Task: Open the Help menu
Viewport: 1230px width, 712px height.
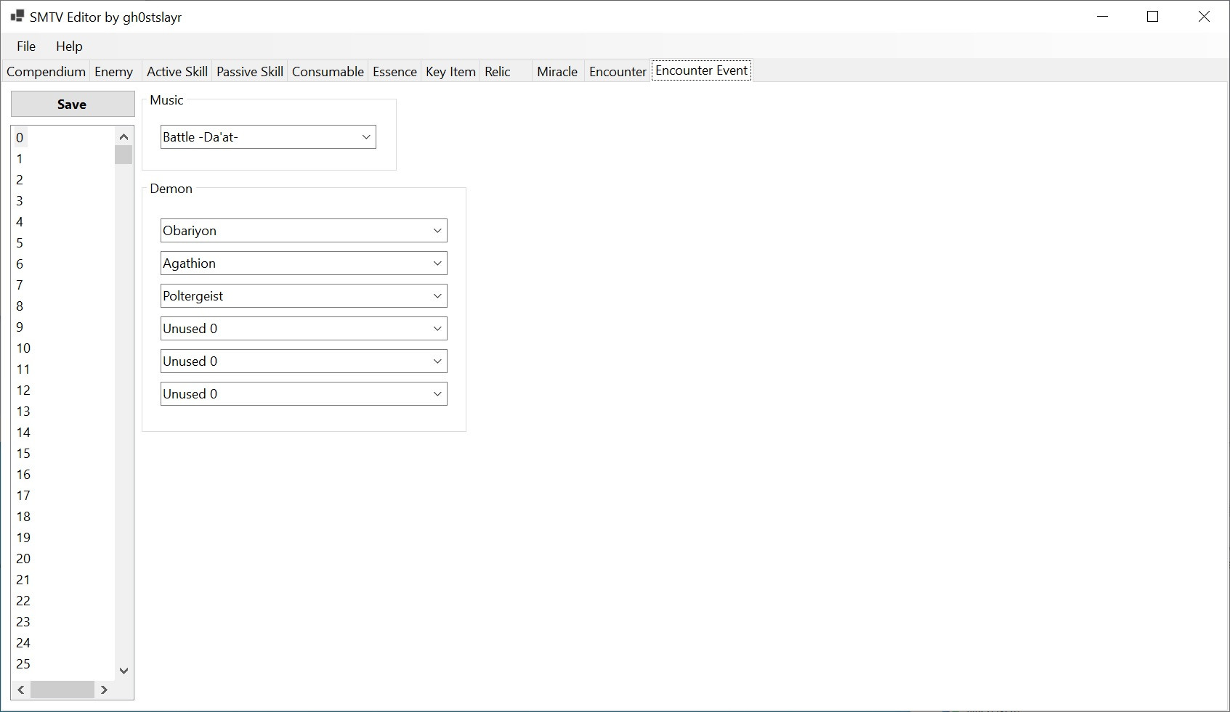Action: pos(69,46)
